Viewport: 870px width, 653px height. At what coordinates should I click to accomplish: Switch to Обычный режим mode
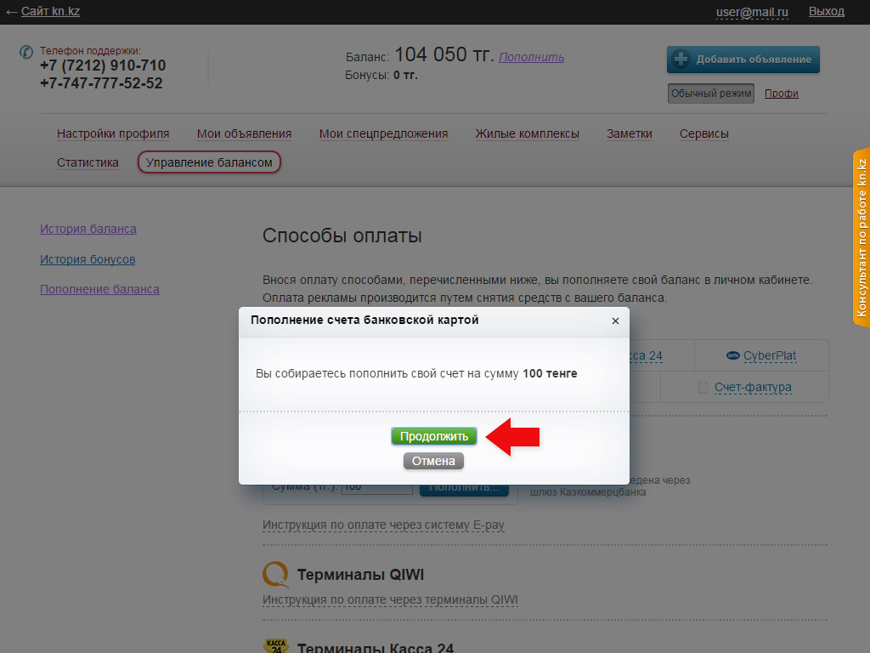click(710, 94)
